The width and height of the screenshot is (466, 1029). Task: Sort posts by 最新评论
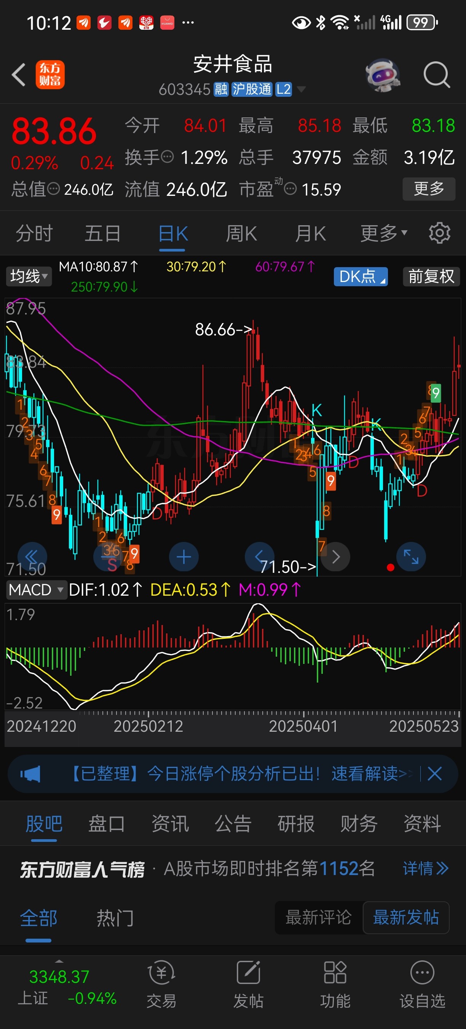[x=318, y=917]
